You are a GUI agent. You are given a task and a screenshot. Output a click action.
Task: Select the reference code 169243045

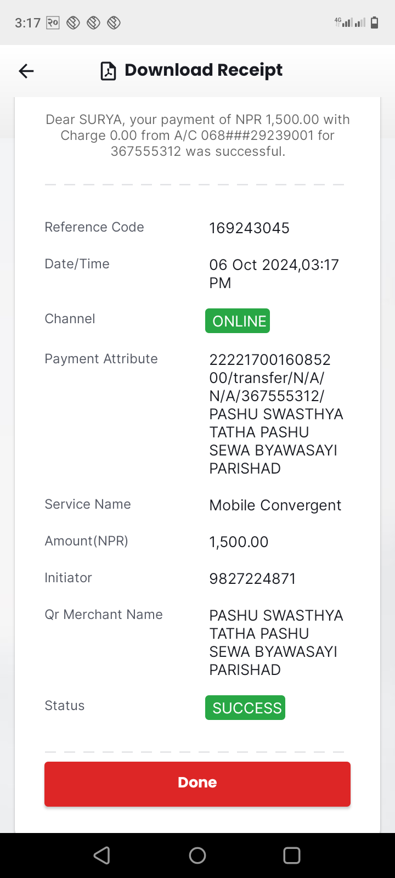tap(250, 228)
